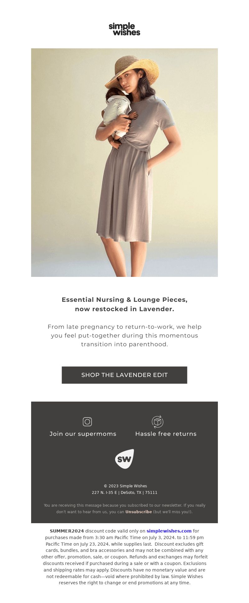The width and height of the screenshot is (249, 603).
Task: Visit the simplewishes.com link
Action: click(x=169, y=531)
